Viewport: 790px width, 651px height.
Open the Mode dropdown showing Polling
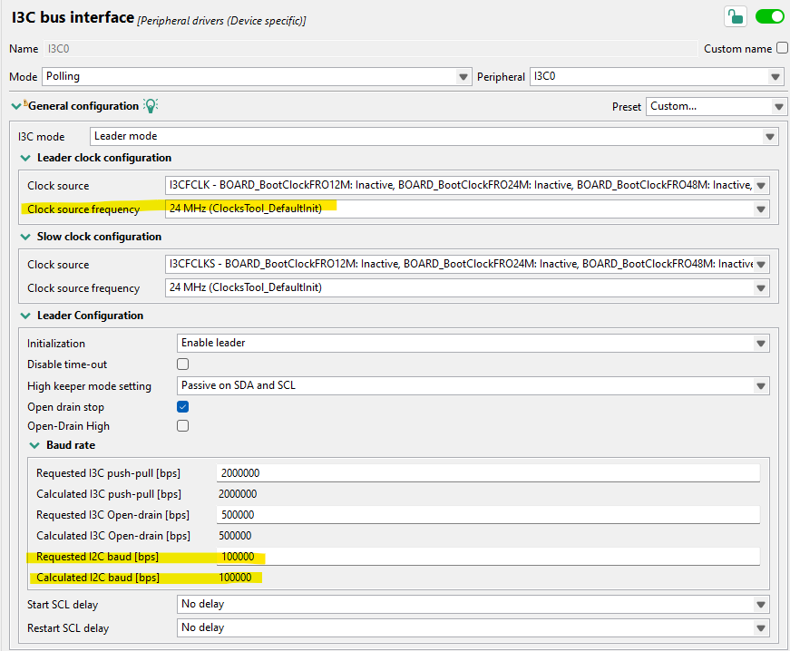point(463,76)
